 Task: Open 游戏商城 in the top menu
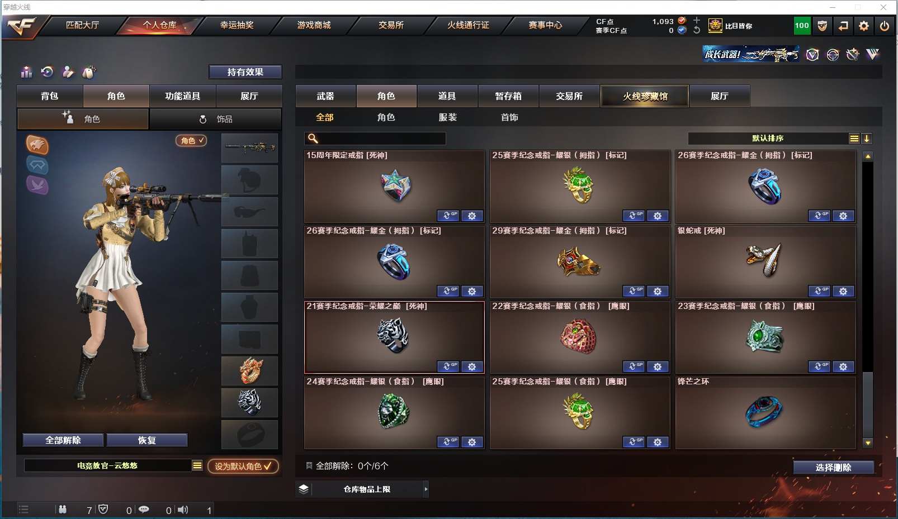(314, 25)
